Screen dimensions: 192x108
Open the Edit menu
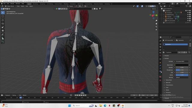(x=8, y=4)
